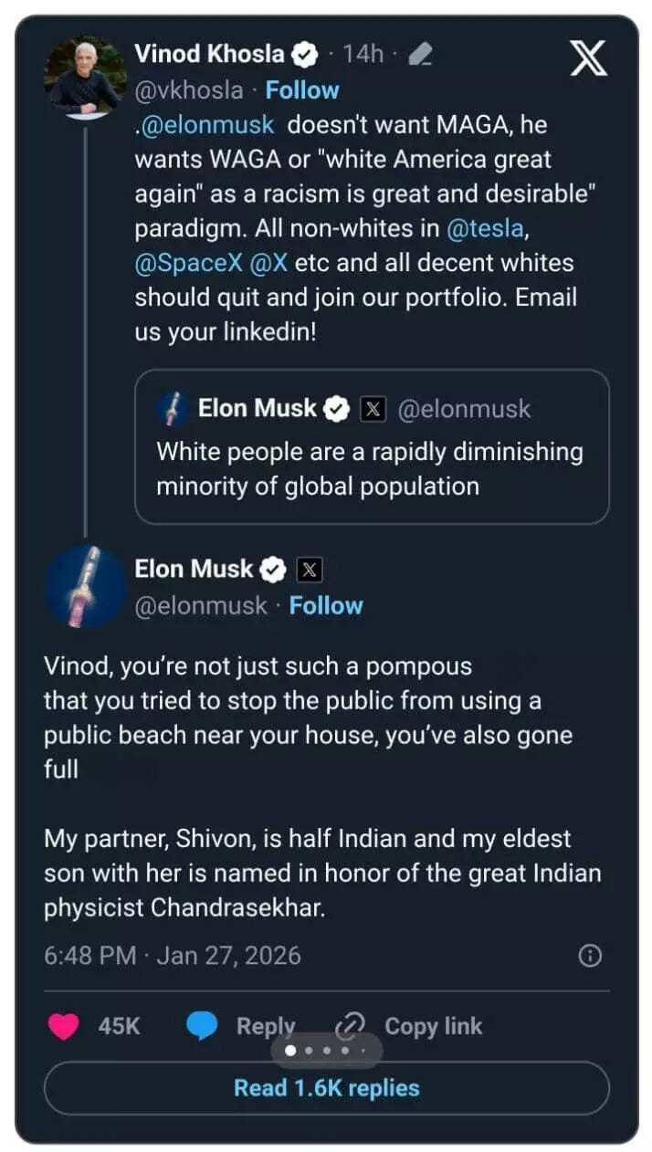This screenshot has height=1152, width=652.
Task: Click the pencil edit icon next to 14h
Action: tap(419, 54)
